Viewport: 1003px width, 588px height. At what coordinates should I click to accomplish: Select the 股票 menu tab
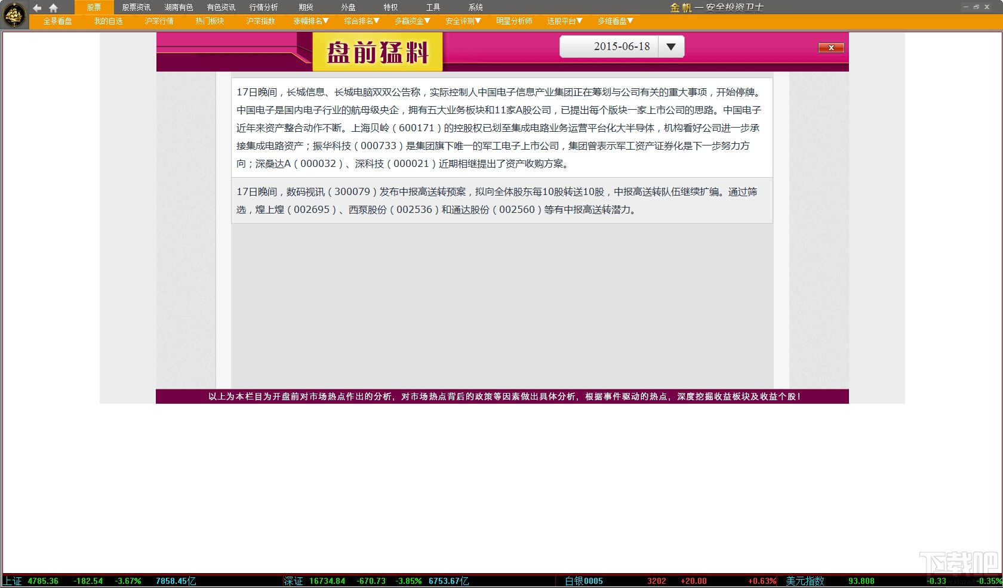94,7
